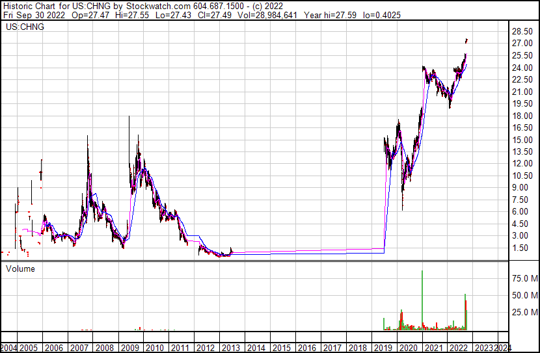Click the 75.0 M volume axis label

click(x=525, y=278)
